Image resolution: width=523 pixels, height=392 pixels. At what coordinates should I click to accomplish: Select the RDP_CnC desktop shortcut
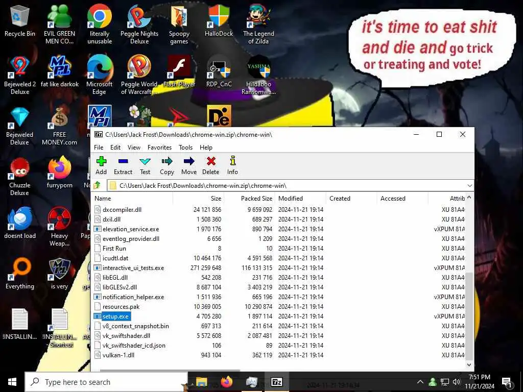(x=219, y=72)
